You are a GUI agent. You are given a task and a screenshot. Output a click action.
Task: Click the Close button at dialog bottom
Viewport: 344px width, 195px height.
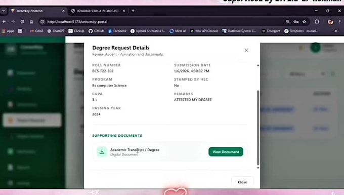point(242,182)
